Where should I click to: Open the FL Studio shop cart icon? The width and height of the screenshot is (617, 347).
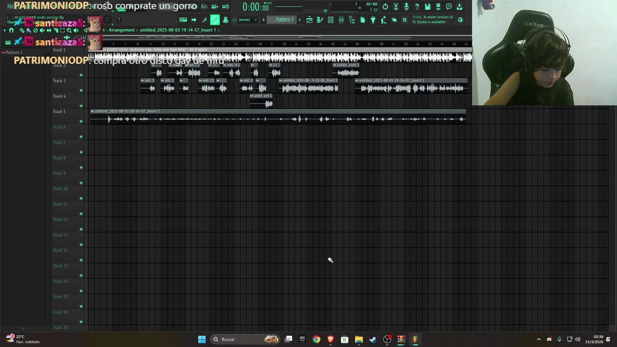click(x=404, y=20)
